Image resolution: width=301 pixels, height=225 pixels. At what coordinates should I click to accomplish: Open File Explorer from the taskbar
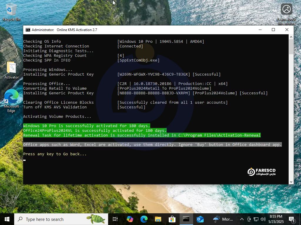coord(158,219)
